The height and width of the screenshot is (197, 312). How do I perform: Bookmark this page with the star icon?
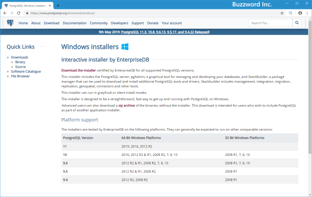[282, 13]
